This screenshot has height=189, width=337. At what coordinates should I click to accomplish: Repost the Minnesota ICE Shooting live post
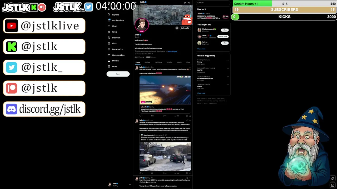tap(152, 116)
